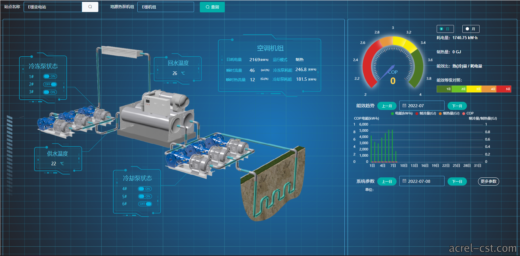
Task: Click calendar icon in 2022-07-08 date field
Action: [404, 181]
